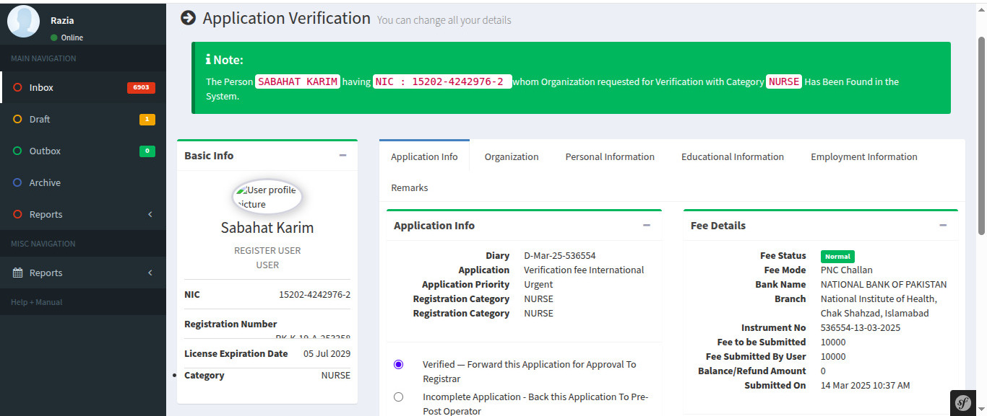
Task: Click the Instrument No value 536554-13-03-2025
Action: point(861,327)
